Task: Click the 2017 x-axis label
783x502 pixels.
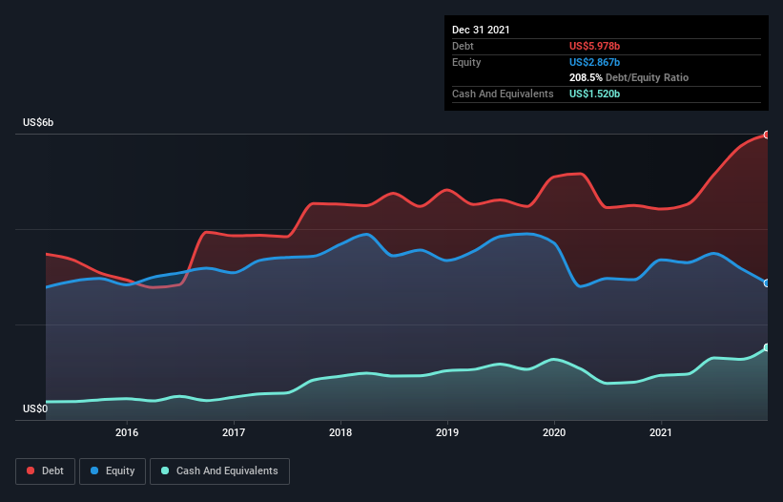Action: tap(234, 432)
